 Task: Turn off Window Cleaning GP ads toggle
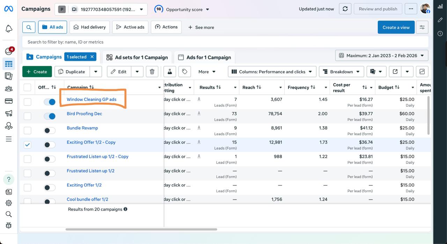[50, 102]
